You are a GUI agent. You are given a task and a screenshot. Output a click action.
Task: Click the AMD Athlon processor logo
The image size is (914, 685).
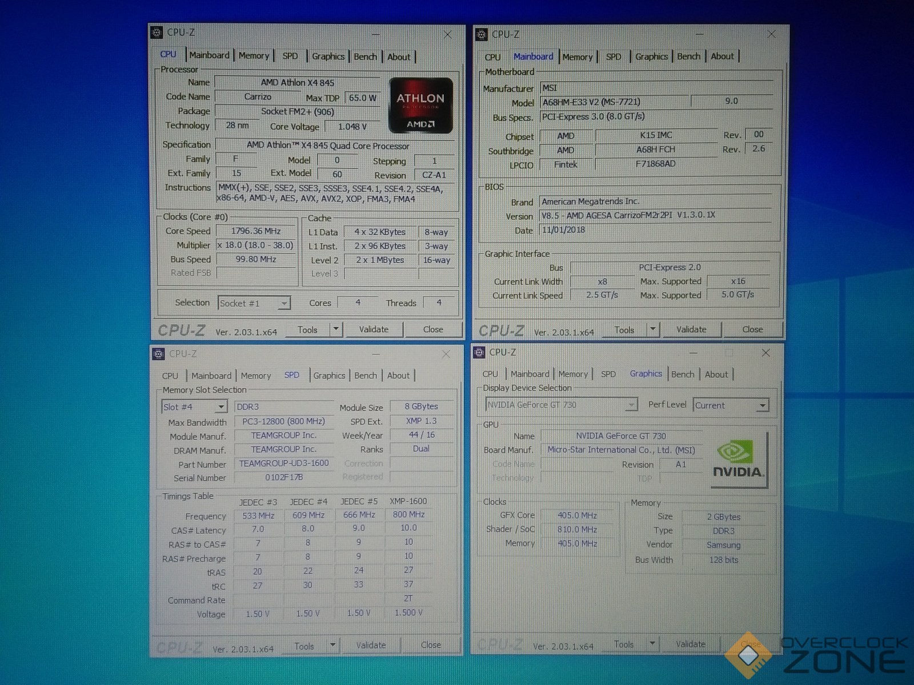pos(421,105)
